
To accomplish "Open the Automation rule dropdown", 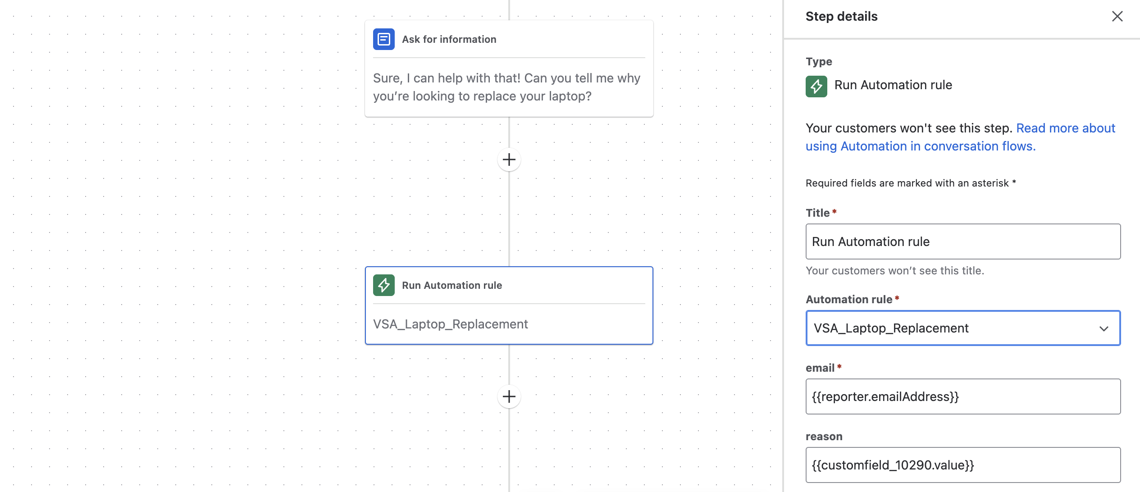I will (963, 328).
